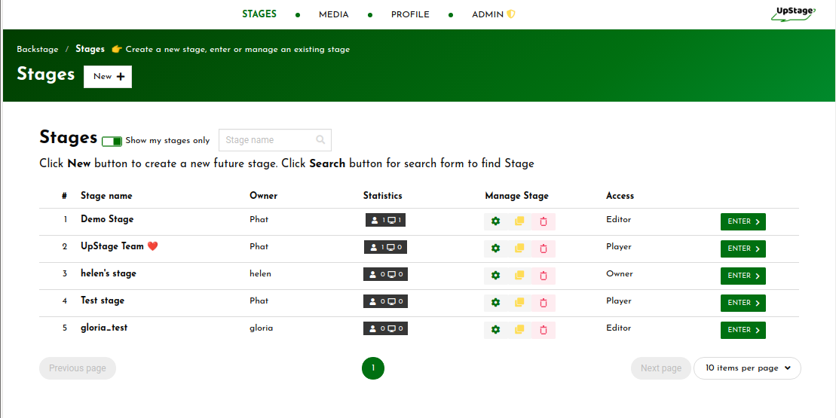This screenshot has width=836, height=418.
Task: Delete UpStage Team stage
Action: coord(544,249)
